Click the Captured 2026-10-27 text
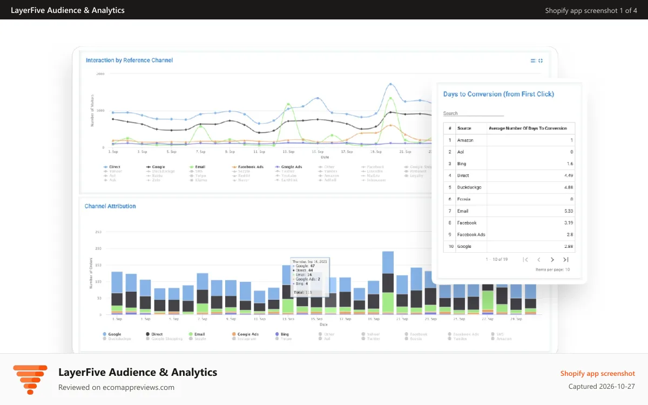This screenshot has width=648, height=405. click(602, 386)
